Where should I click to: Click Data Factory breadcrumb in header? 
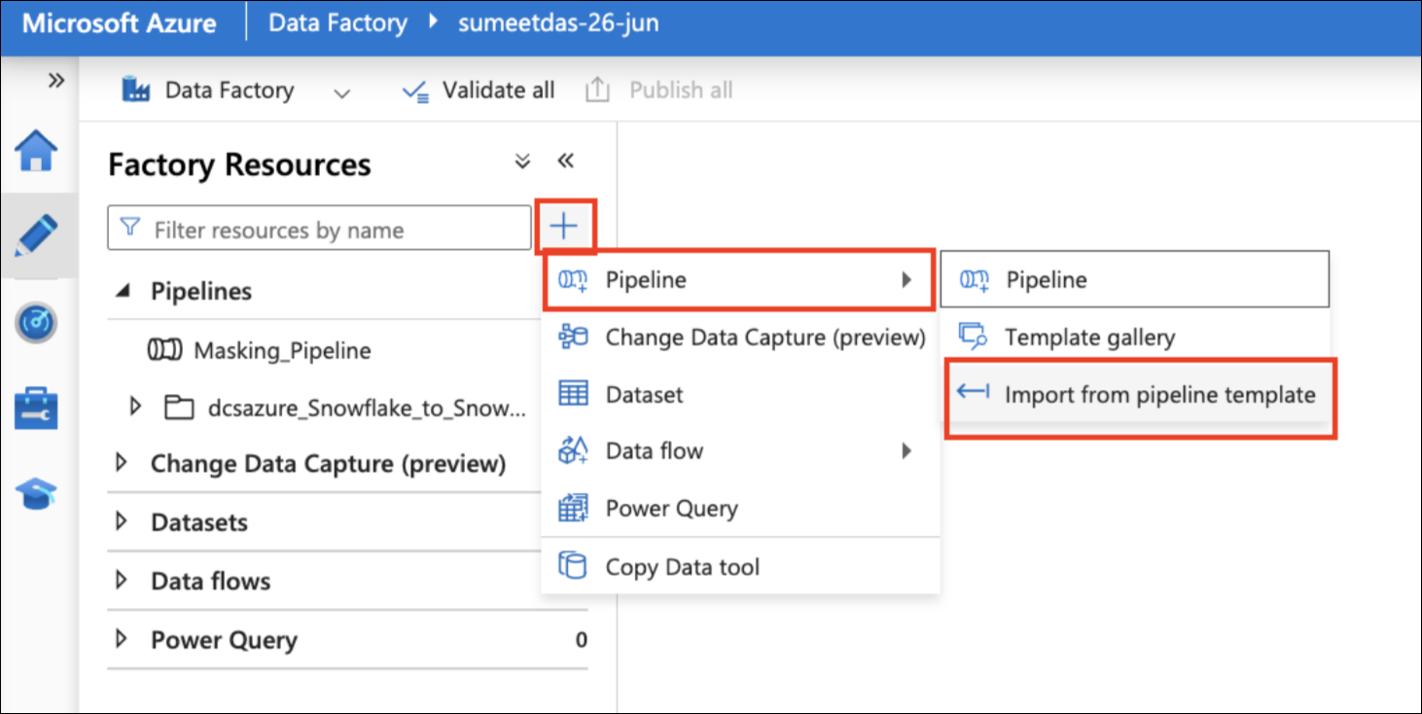pos(338,22)
